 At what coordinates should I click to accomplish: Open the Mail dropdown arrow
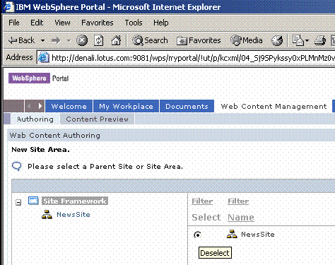307,40
